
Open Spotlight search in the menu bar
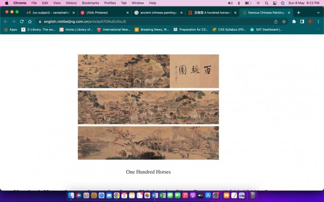267,3
